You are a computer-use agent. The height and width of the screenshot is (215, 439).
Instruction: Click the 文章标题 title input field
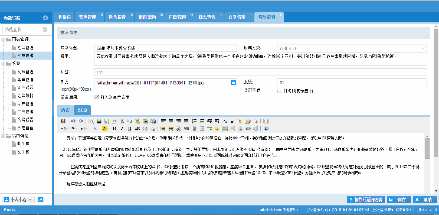[x=166, y=48]
